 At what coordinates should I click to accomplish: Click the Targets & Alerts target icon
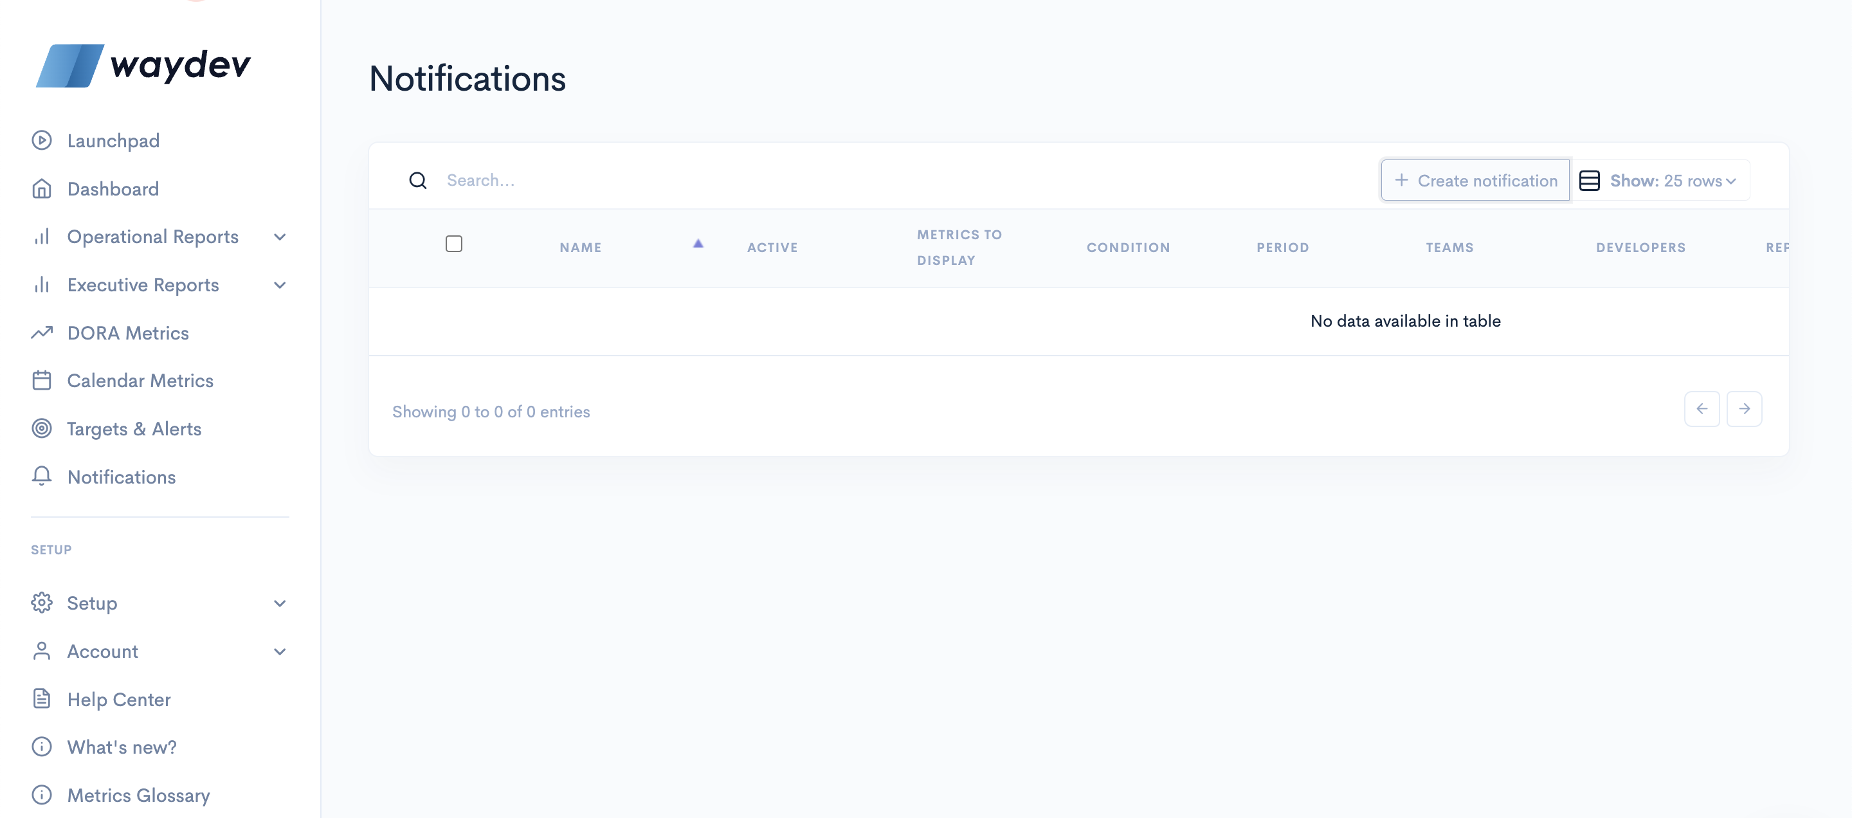point(42,428)
